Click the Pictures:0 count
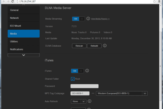Screen dimensions: 163x109 click(x=95, y=32)
